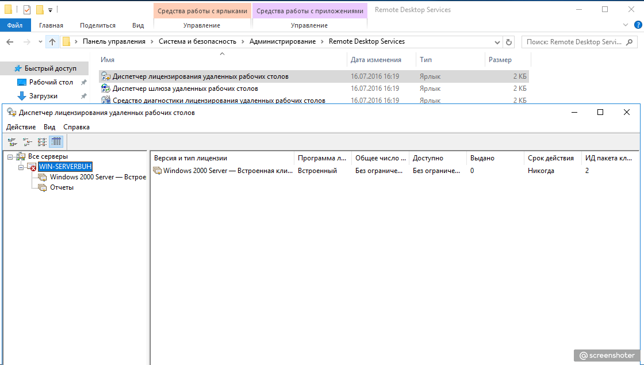The image size is (644, 365).
Task: Open the Справка menu
Action: pyautogui.click(x=76, y=127)
